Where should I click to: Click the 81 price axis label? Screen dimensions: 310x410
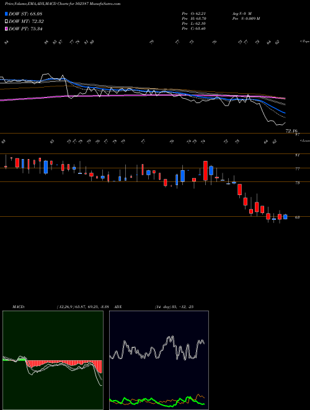point(297,155)
